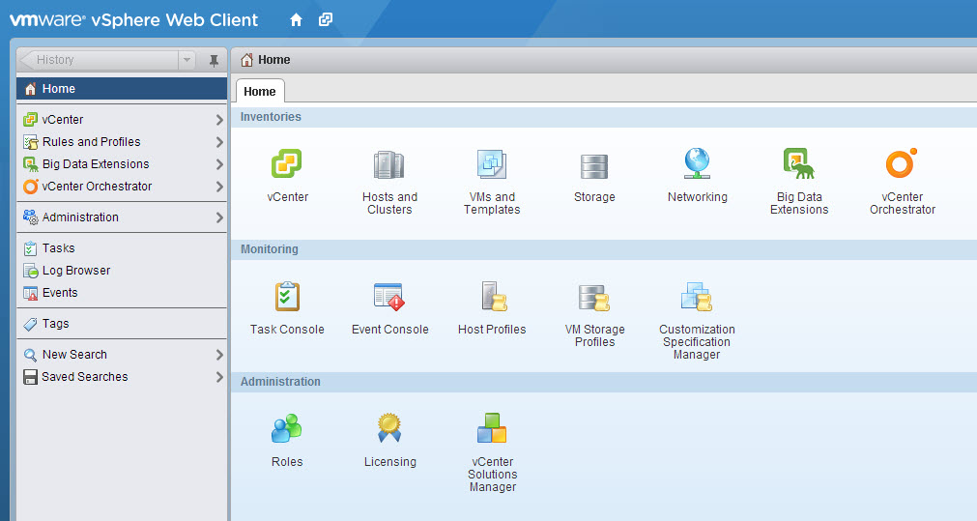Open the Licensing icon
The image size is (977, 521).
[x=389, y=428]
